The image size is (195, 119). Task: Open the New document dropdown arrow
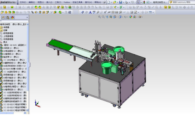pos(112,2)
